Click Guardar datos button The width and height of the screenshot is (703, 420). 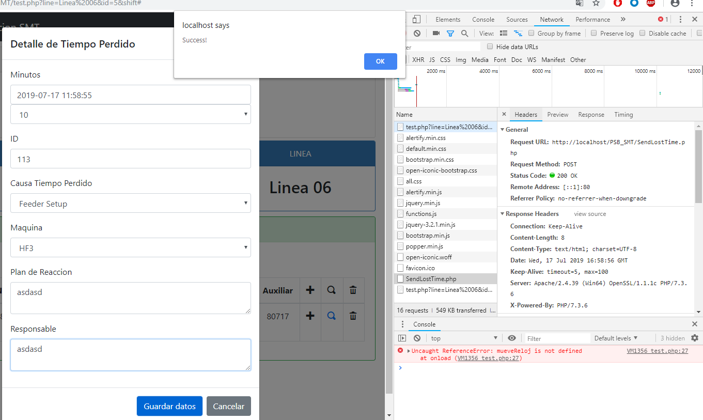(169, 406)
